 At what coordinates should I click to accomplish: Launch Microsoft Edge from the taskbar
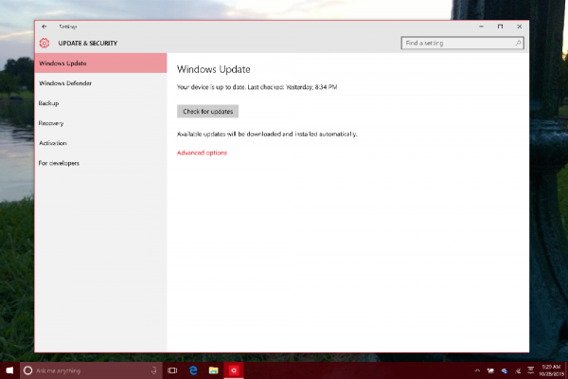click(194, 370)
